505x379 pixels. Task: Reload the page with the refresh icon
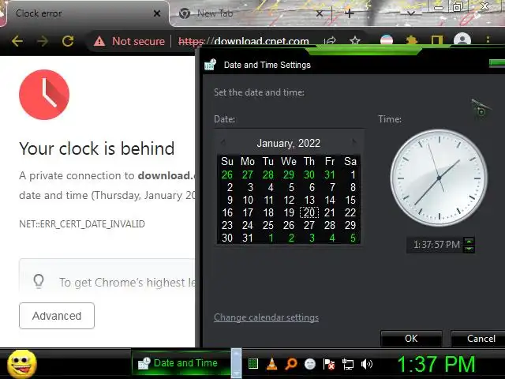(68, 41)
